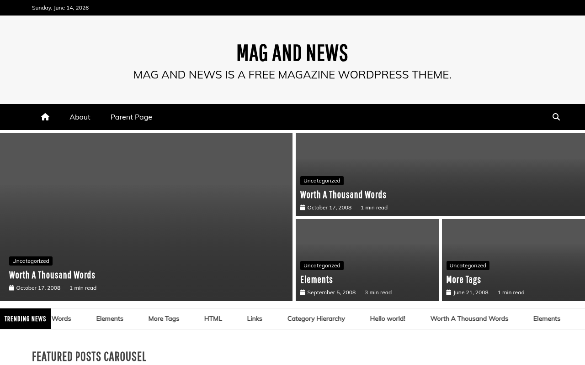Screen dimensions: 585x365
Task: Go to the home page via house icon
Action: tap(45, 117)
